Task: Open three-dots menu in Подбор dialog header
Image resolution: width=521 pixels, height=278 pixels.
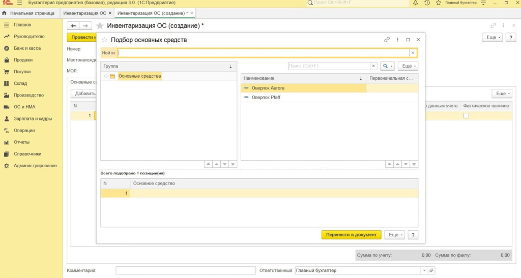Action: 397,40
